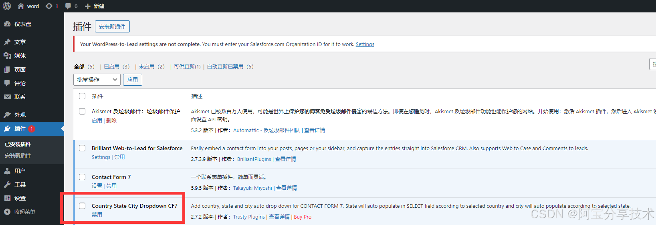This screenshot has height=225, width=656.
Task: Open the 媒体 menu label
Action: click(20, 56)
